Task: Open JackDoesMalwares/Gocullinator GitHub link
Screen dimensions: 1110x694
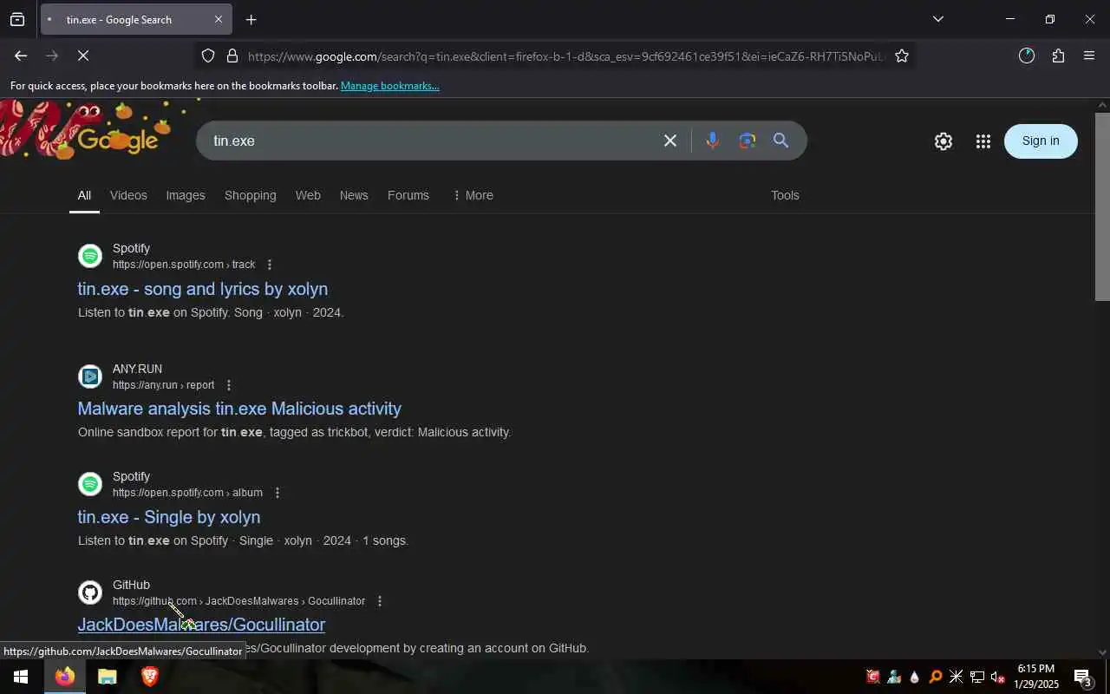Action: [x=201, y=625]
